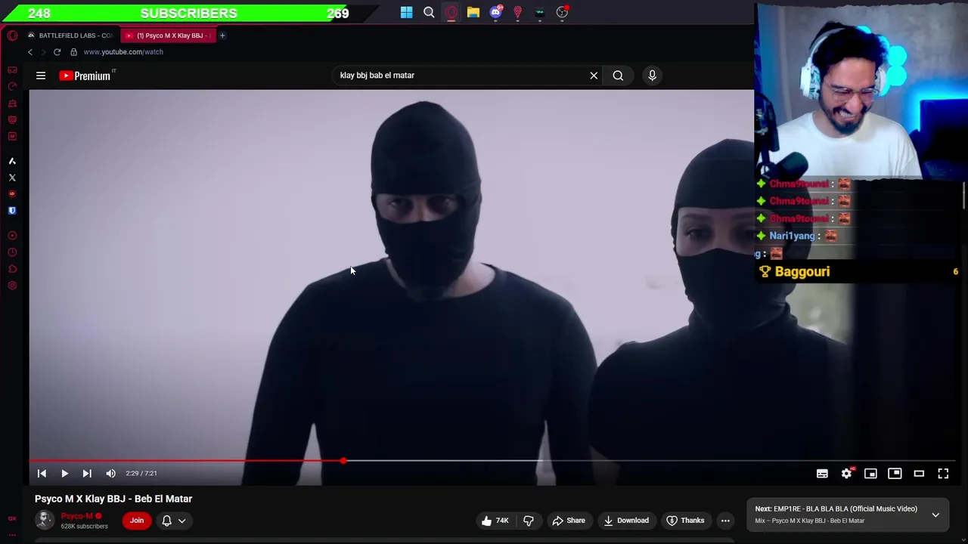Screen dimensions: 968x544
Task: Enter full screen mode
Action: [x=943, y=473]
